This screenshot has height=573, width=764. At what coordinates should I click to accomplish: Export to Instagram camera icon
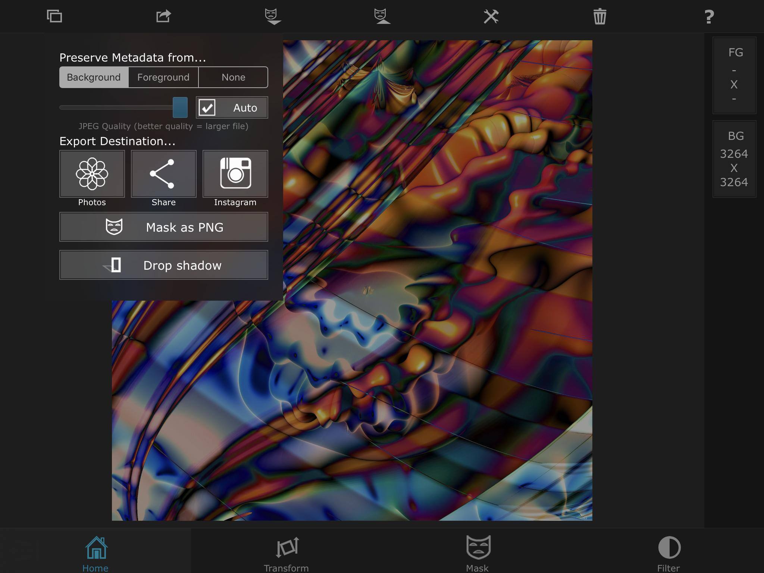[235, 174]
